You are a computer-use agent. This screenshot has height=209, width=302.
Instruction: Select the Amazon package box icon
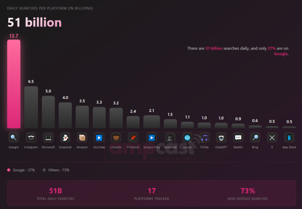[82, 137]
